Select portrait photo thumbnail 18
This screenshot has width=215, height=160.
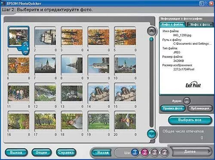click(x=72, y=122)
